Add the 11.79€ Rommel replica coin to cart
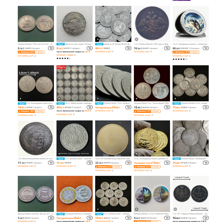222x222 pixels. (51, 163)
